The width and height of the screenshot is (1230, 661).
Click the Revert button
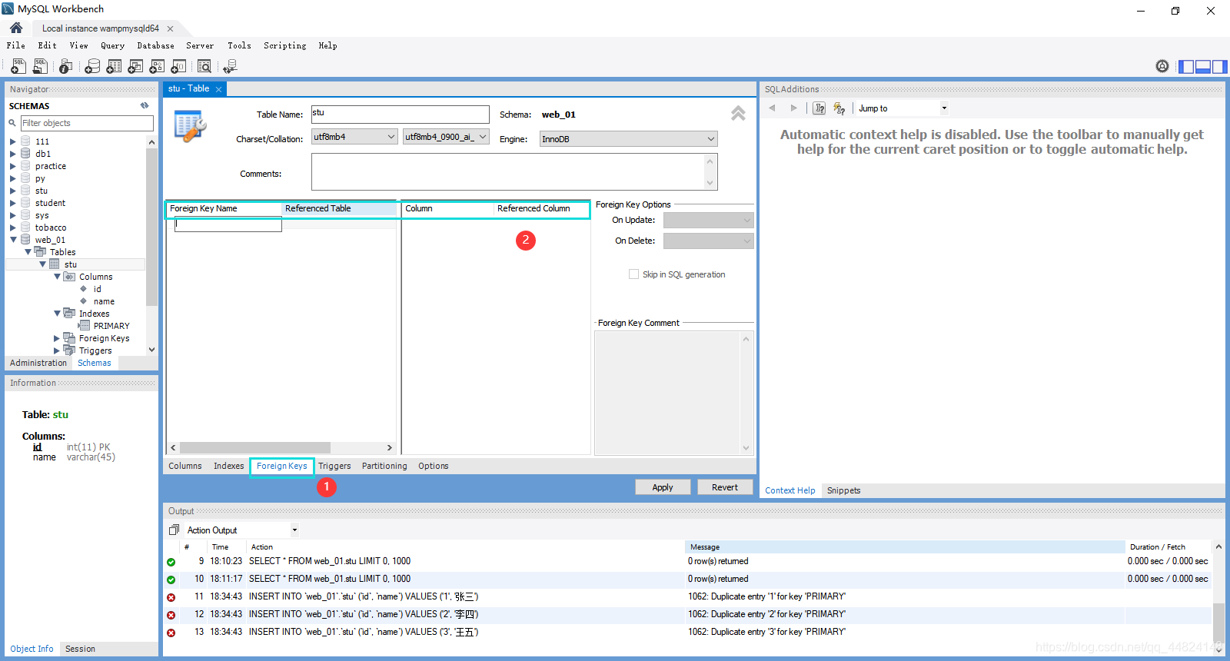pyautogui.click(x=725, y=487)
